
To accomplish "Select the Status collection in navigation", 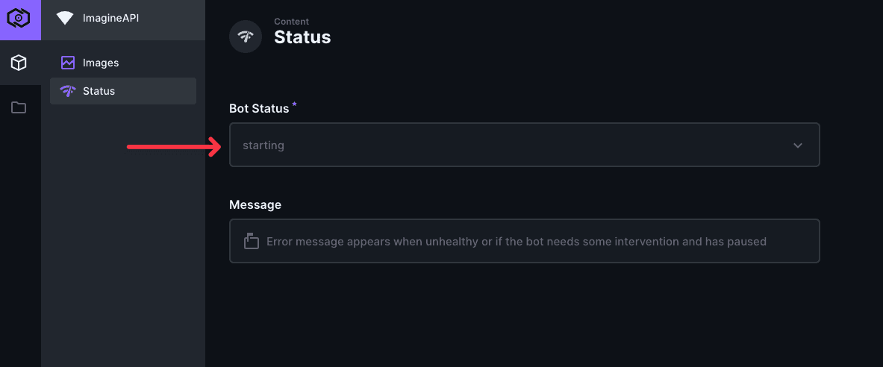I will pyautogui.click(x=122, y=90).
